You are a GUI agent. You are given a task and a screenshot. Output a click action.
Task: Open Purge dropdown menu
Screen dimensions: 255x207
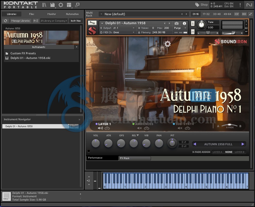point(180,28)
